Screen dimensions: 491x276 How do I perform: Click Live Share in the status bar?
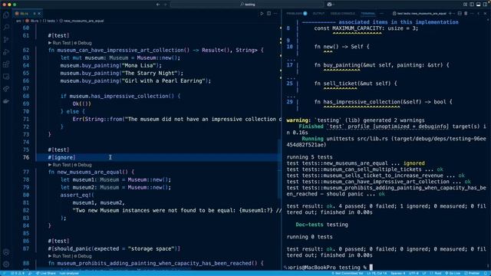[x=46, y=273]
